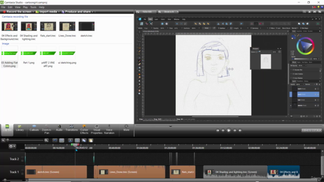The height and width of the screenshot is (182, 324).
Task: Select the Lines_Done.trec thumbnail
Action: [67, 26]
